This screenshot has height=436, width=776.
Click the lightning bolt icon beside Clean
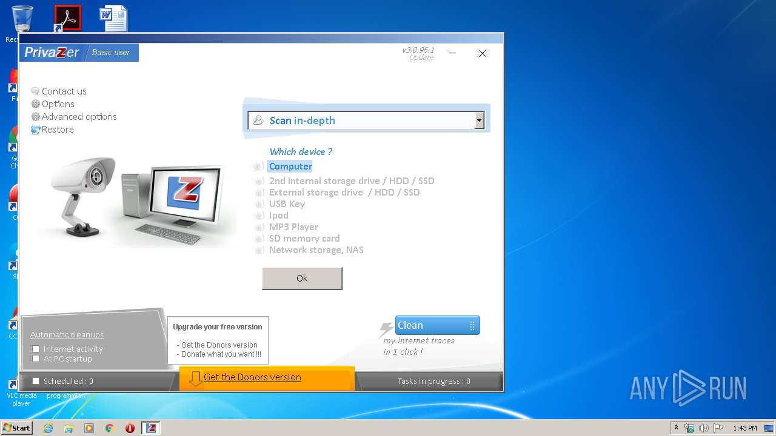pyautogui.click(x=386, y=329)
